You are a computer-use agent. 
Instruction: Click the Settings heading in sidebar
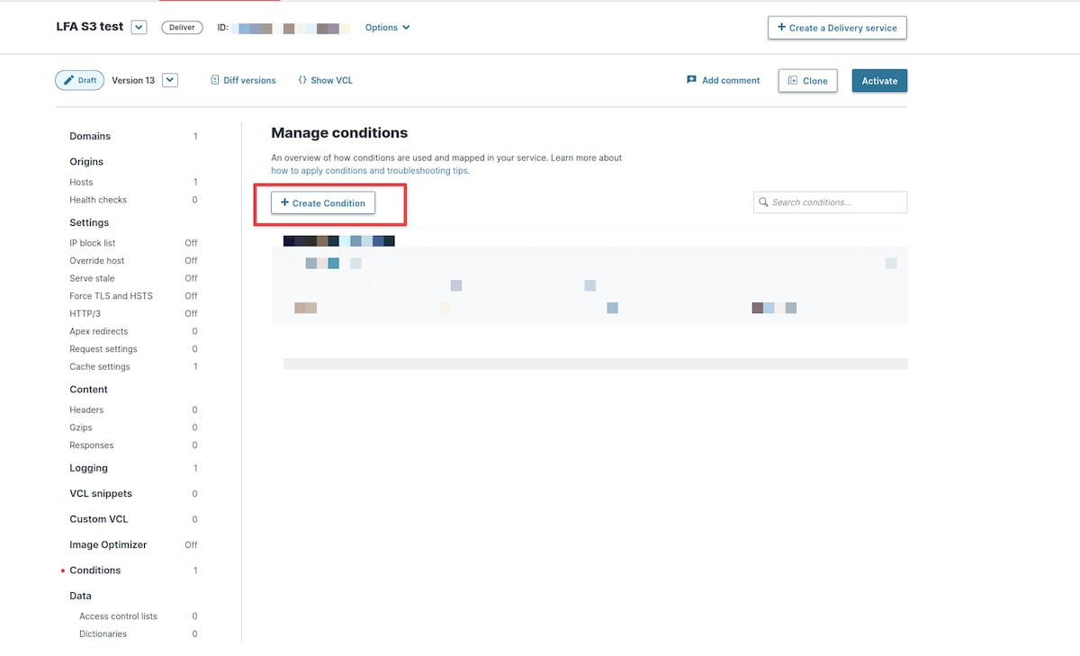pyautogui.click(x=89, y=222)
